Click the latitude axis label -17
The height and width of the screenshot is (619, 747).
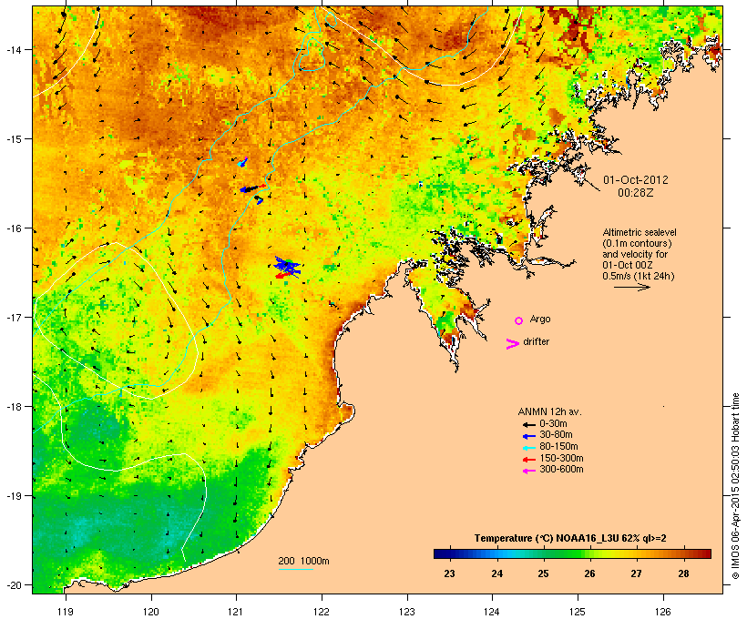pos(13,317)
